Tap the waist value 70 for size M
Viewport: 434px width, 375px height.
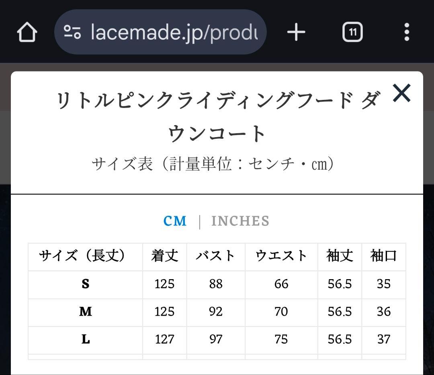tap(281, 312)
